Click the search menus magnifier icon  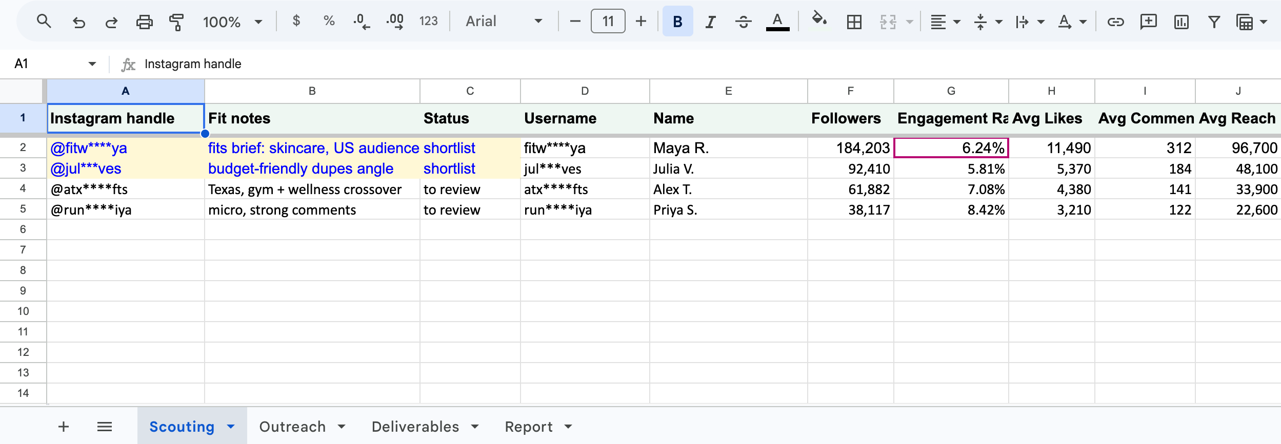point(44,22)
